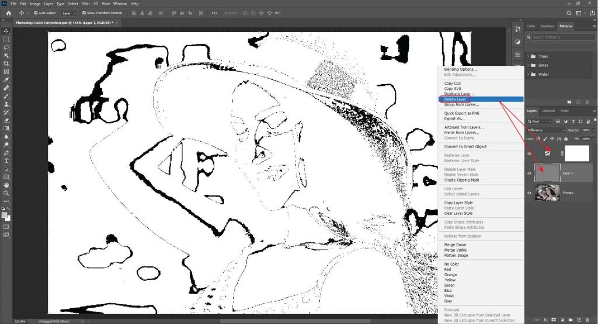Select the Blur tool

[x=6, y=137]
